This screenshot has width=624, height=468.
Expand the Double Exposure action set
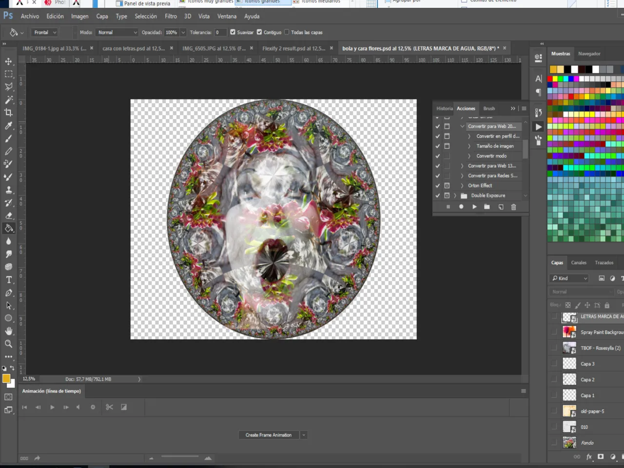455,195
